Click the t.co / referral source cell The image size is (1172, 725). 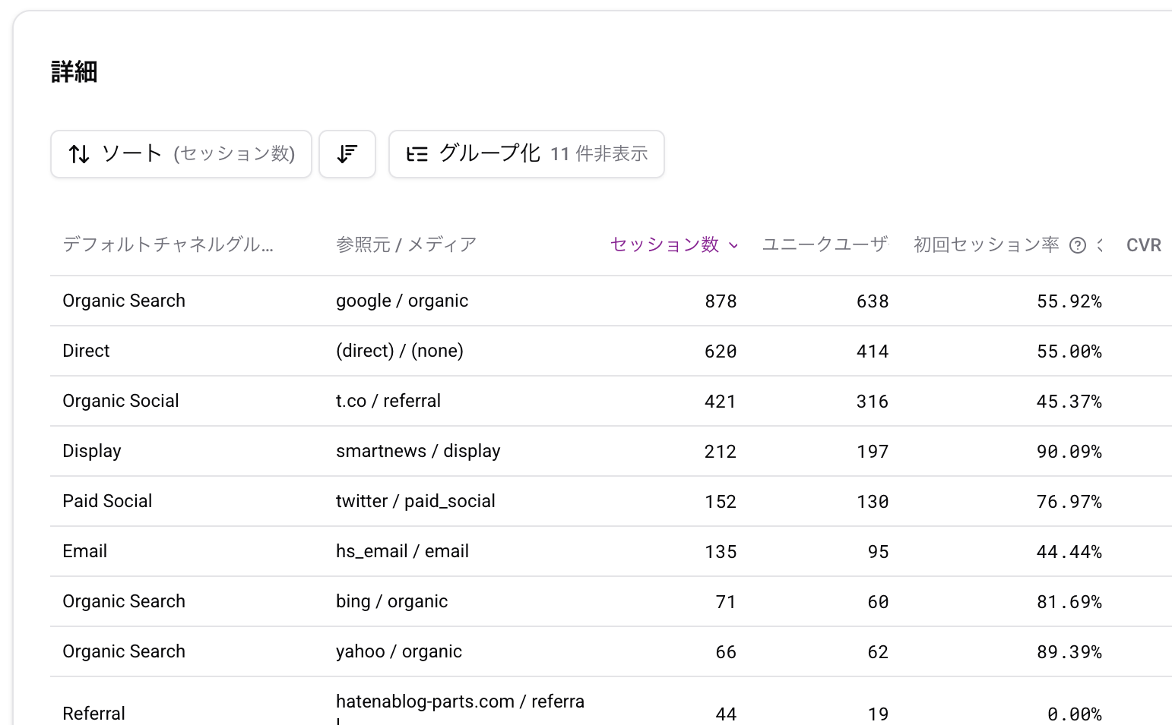point(388,401)
